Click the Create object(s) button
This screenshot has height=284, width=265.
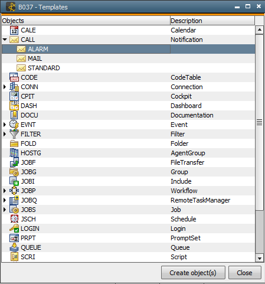click(x=193, y=273)
